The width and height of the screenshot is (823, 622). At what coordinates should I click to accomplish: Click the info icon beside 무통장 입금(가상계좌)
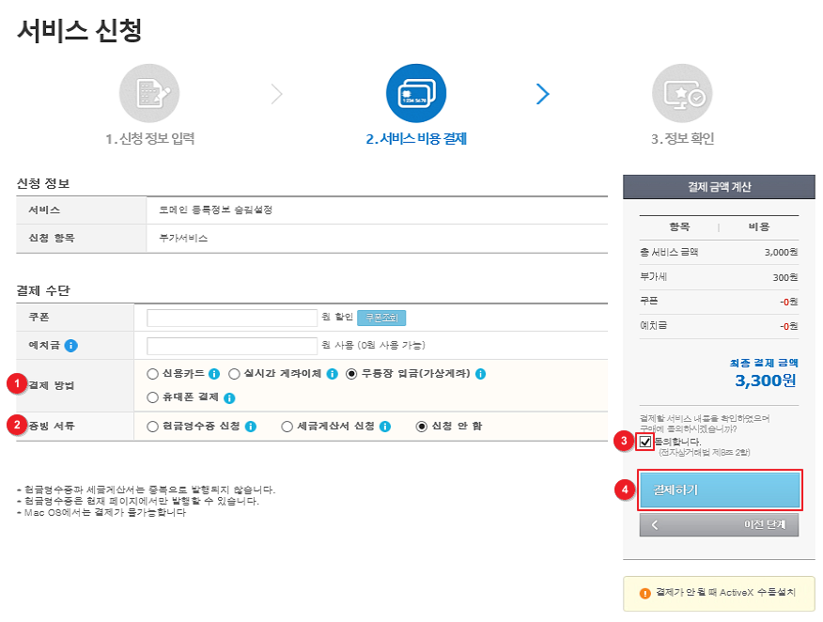pos(480,374)
